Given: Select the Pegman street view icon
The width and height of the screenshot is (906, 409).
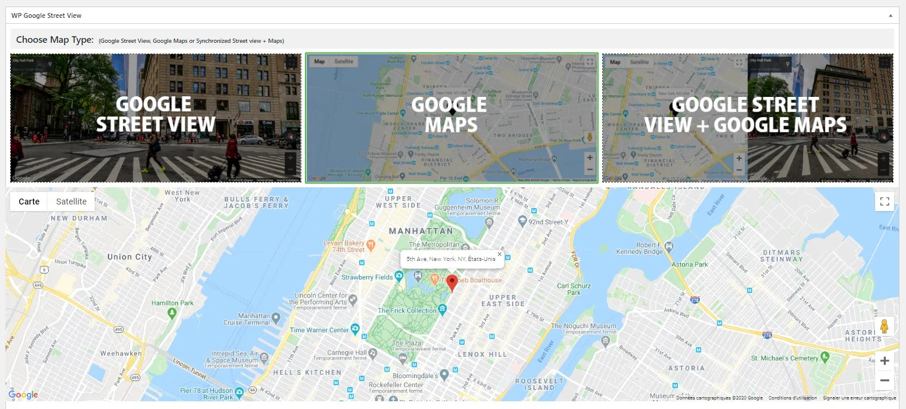Looking at the screenshot, I should point(885,326).
